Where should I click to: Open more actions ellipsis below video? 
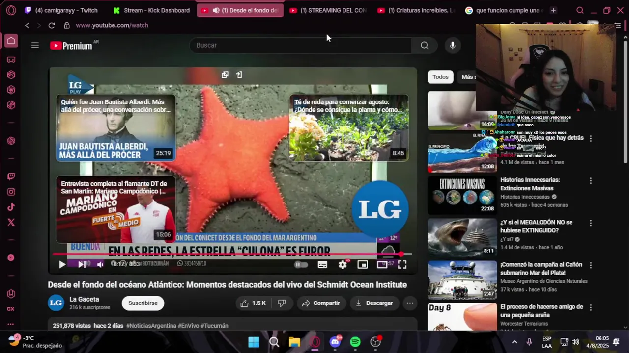pos(410,303)
